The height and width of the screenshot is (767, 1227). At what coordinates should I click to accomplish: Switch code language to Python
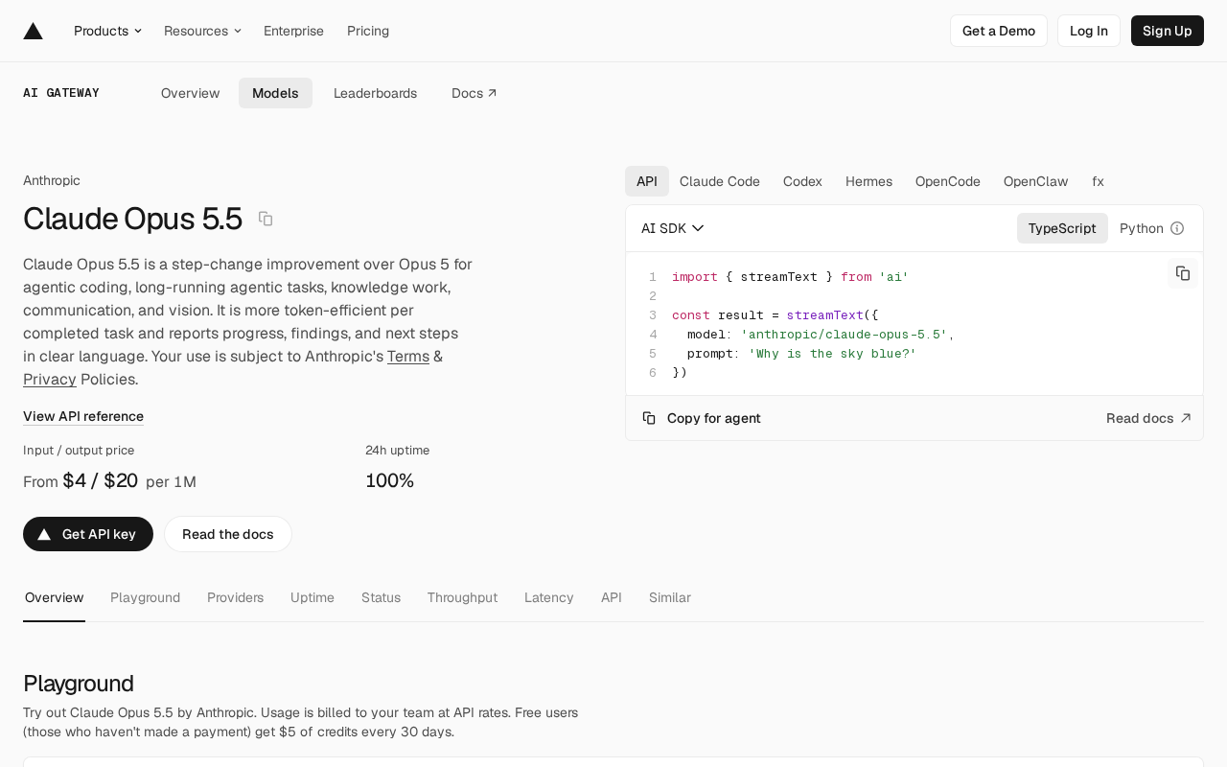(x=1142, y=228)
